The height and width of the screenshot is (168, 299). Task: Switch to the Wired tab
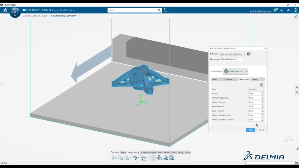[217, 79]
